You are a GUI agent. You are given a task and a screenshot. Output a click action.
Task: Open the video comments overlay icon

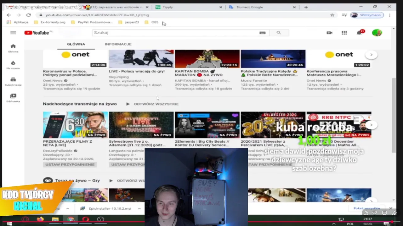point(384,213)
